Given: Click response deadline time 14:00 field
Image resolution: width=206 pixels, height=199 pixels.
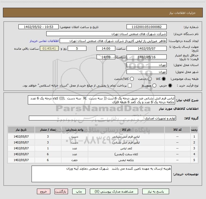Looking at the screenshot, I should click(x=106, y=48).
